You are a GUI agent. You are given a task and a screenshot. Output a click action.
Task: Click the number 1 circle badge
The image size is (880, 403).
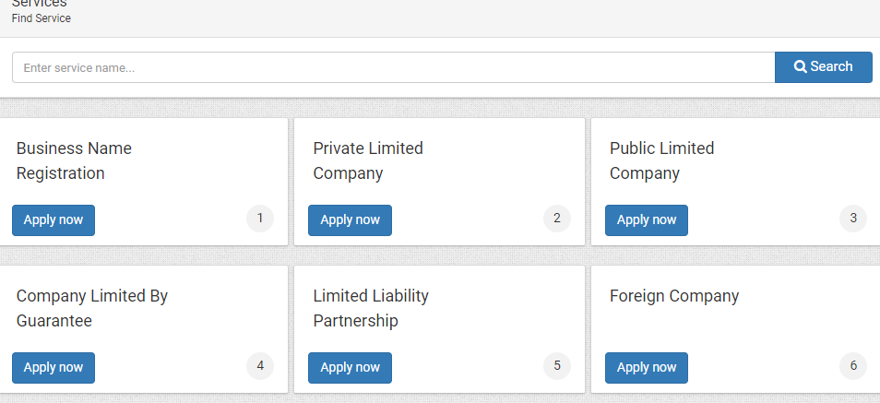[x=260, y=219]
